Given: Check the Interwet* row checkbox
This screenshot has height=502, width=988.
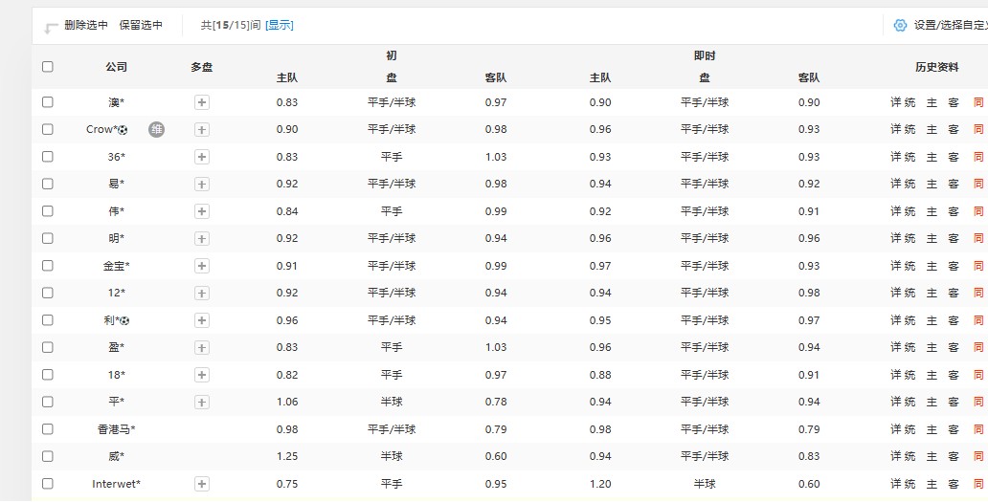Looking at the screenshot, I should pyautogui.click(x=47, y=484).
